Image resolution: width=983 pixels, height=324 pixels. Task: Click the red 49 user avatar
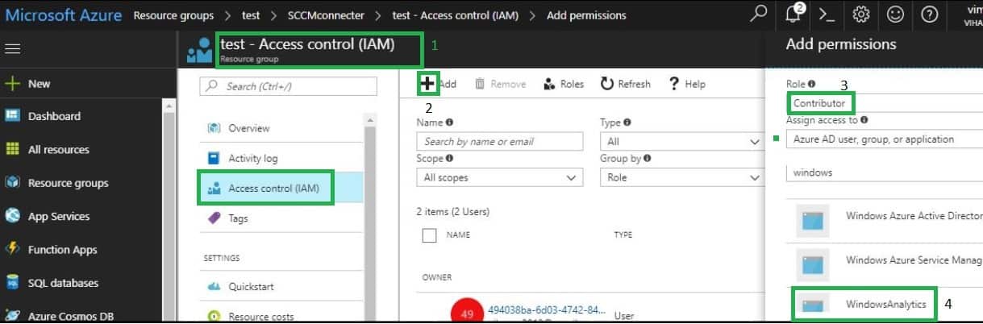(x=467, y=311)
